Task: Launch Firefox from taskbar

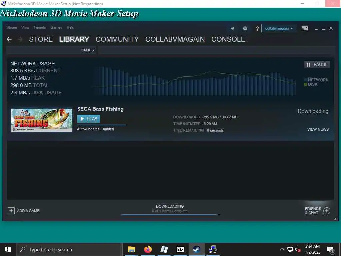Action: [x=148, y=249]
